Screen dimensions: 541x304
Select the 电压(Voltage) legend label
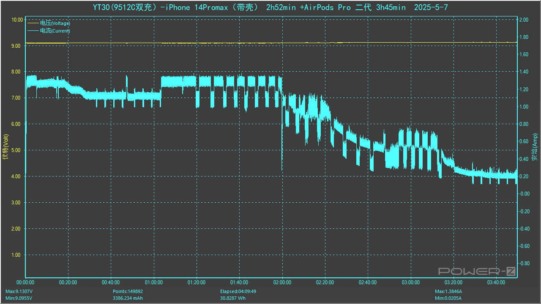pyautogui.click(x=55, y=23)
